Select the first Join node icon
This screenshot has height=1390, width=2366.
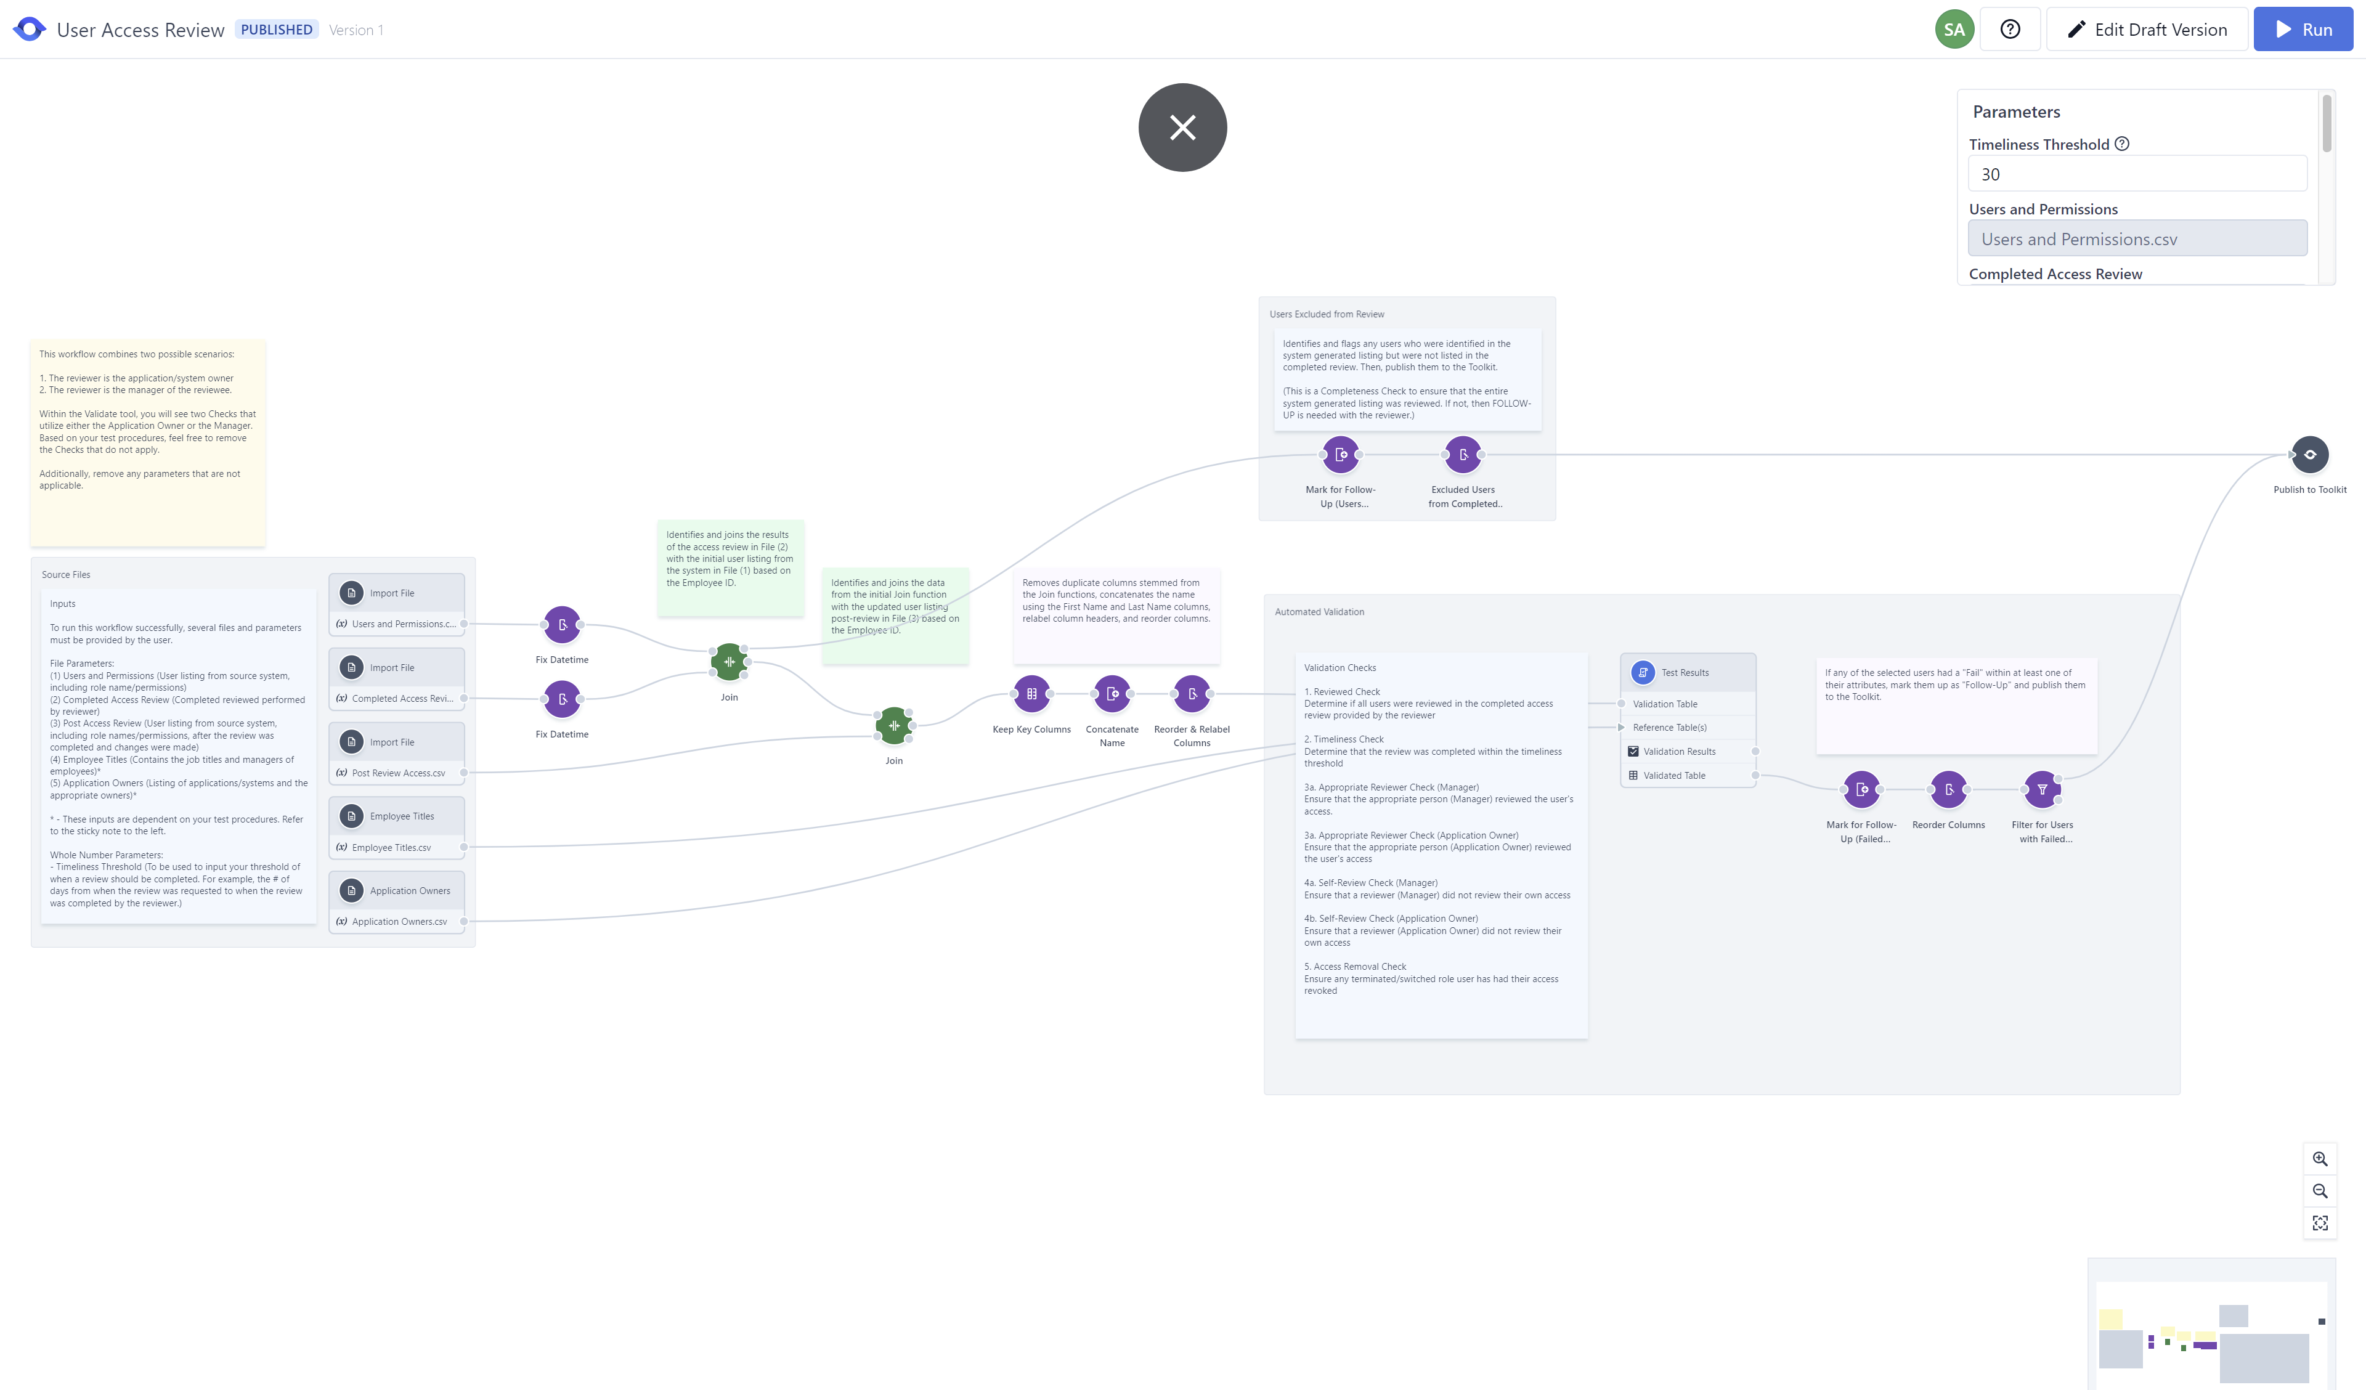pyautogui.click(x=728, y=662)
